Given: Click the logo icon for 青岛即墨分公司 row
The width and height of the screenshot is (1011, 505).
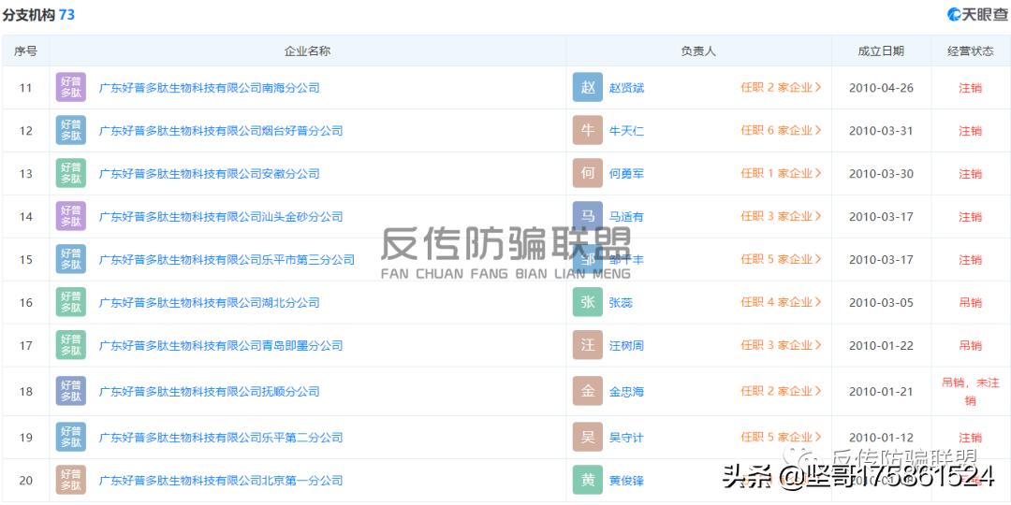Looking at the screenshot, I should (71, 345).
